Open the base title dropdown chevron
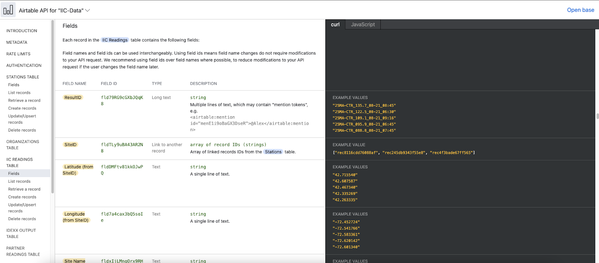Screen dimensions: 599x263 (x=88, y=10)
